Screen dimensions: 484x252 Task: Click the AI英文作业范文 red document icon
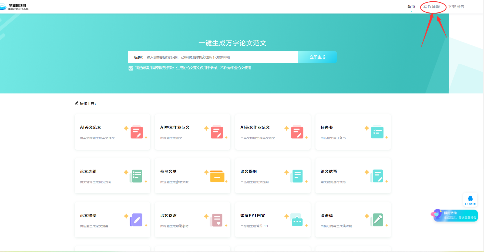click(297, 132)
